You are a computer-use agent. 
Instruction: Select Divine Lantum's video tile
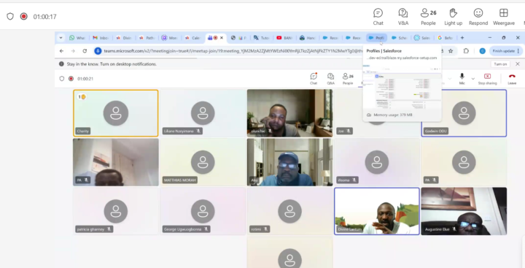coord(377,211)
